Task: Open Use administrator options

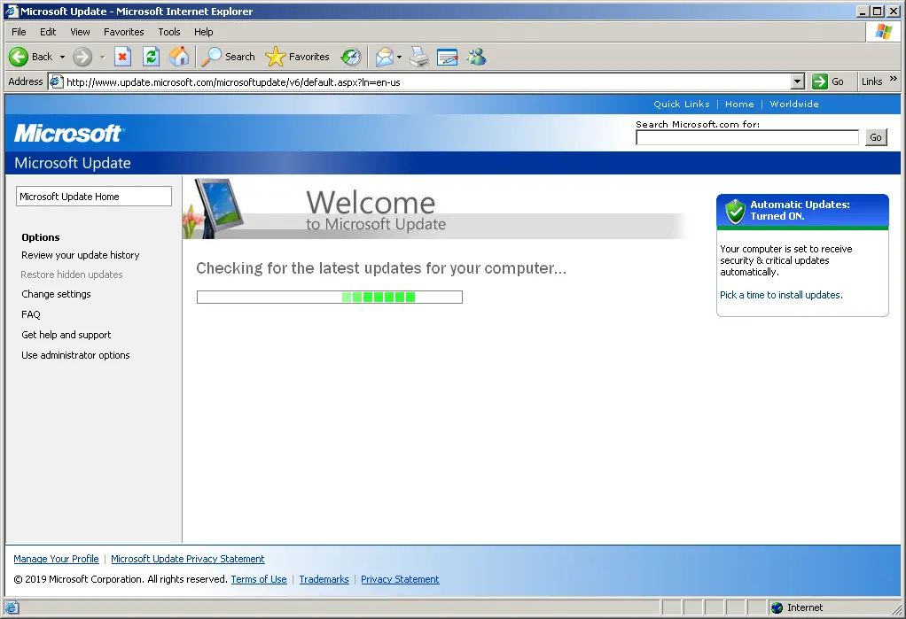Action: (x=75, y=355)
